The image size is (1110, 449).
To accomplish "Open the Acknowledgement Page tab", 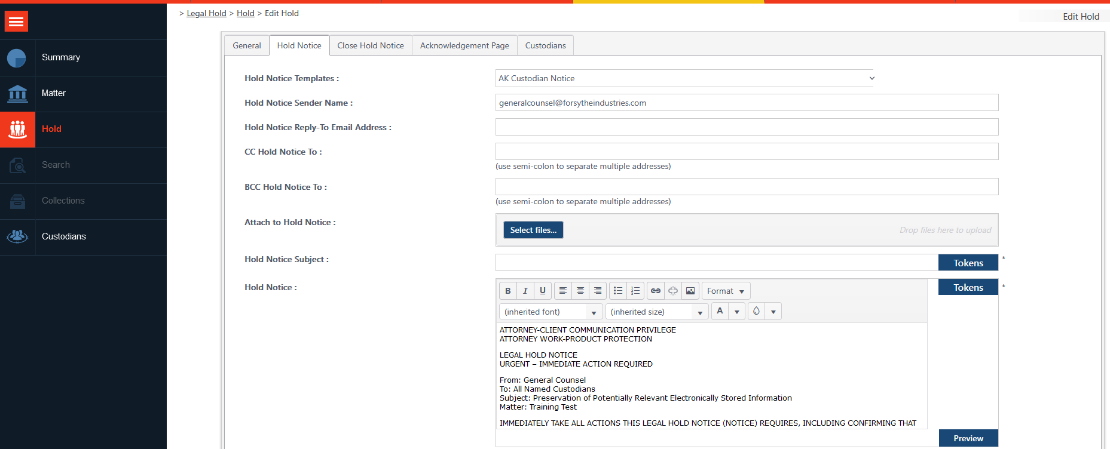I will [464, 45].
